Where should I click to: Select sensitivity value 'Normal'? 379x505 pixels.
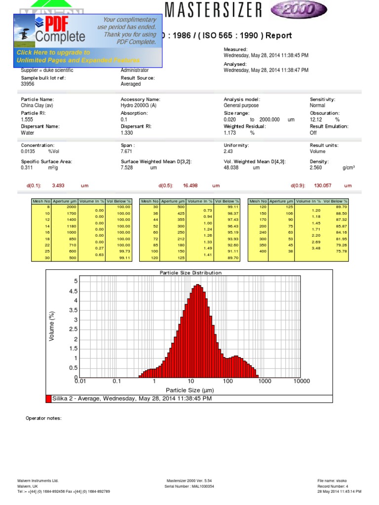click(x=317, y=106)
